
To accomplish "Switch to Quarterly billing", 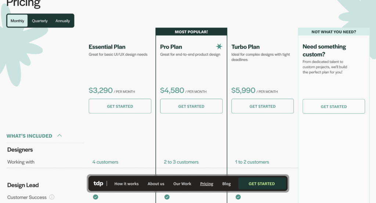I will [x=40, y=21].
